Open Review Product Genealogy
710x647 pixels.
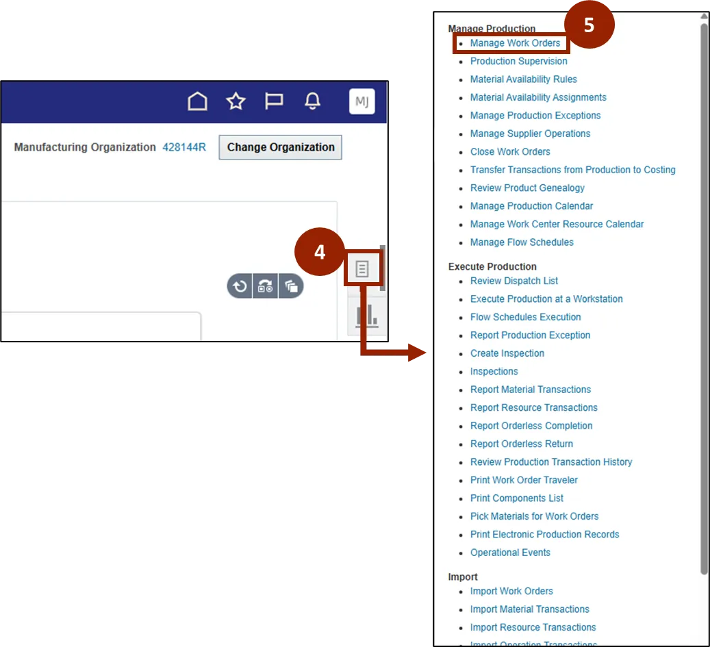[x=527, y=188]
